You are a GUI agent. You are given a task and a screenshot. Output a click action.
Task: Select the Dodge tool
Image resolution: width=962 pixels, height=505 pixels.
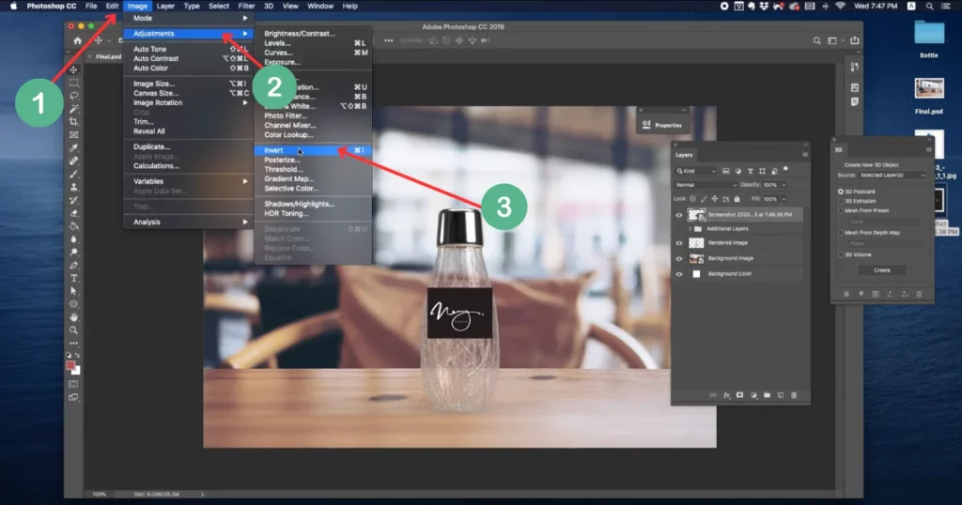click(73, 252)
